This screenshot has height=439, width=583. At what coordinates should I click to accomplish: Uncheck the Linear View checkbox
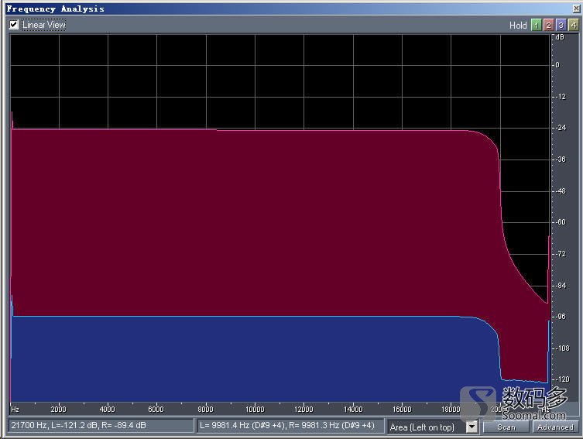coord(14,25)
